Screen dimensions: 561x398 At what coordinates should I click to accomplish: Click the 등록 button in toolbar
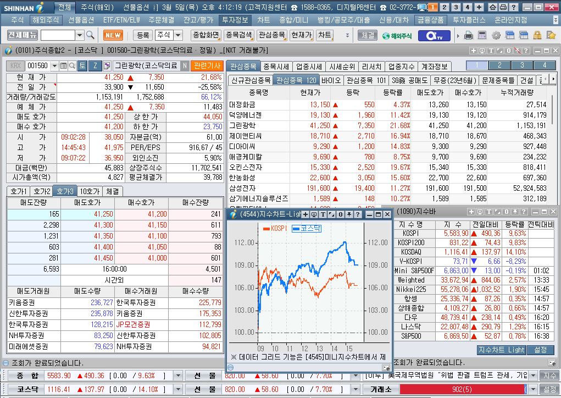[x=143, y=35]
